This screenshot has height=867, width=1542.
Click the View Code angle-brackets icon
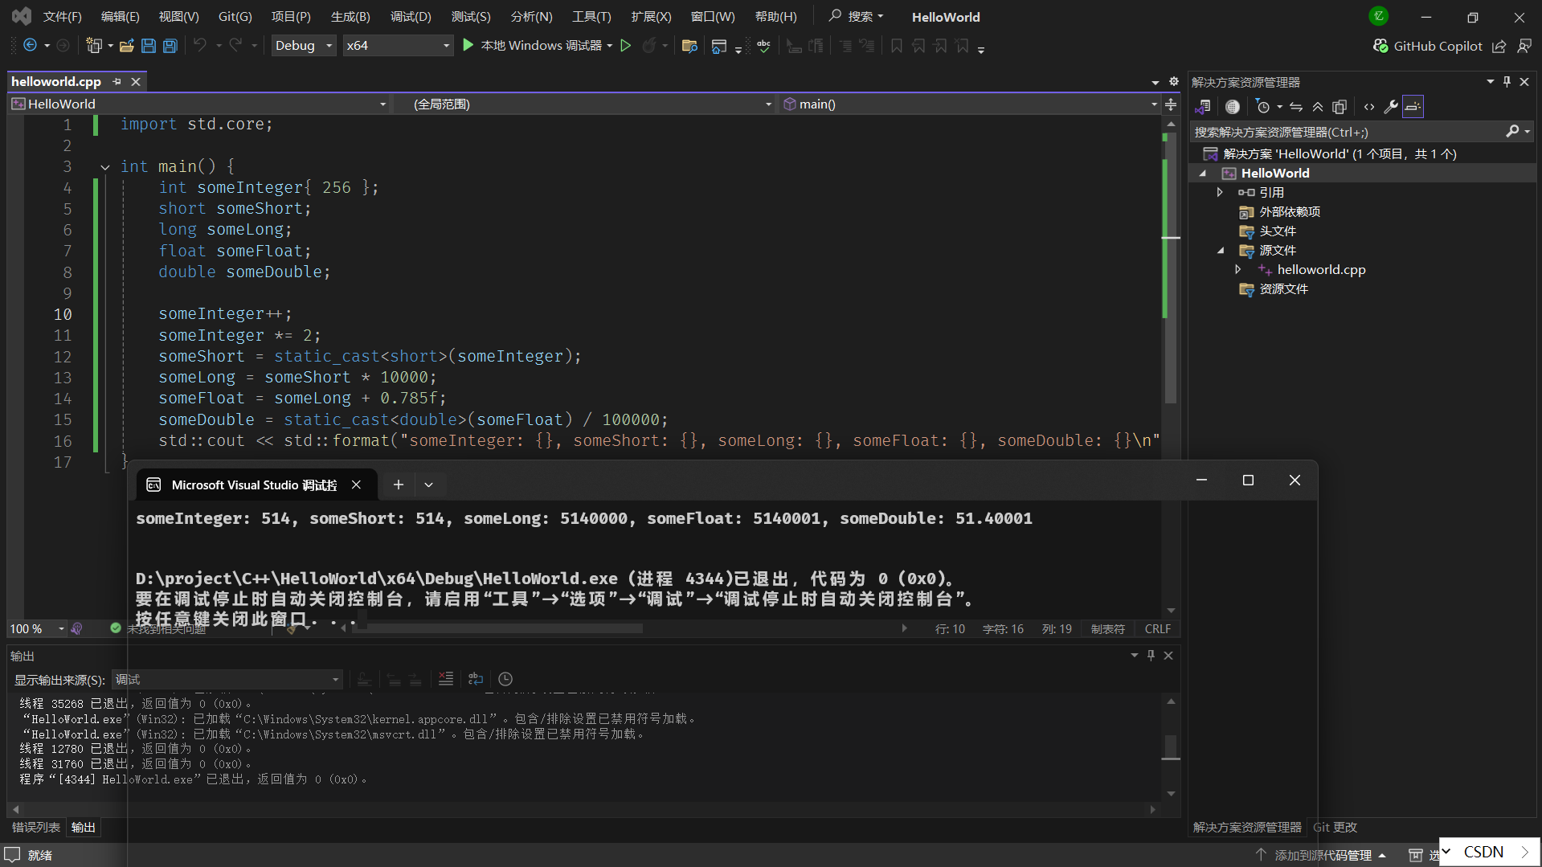pos(1369,106)
